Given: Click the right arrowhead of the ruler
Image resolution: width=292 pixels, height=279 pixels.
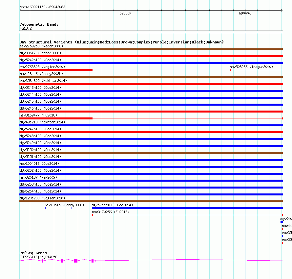Looking at the screenshot, I should 282,11.
